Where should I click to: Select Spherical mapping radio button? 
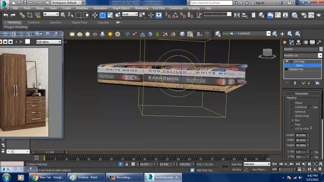[293, 111]
